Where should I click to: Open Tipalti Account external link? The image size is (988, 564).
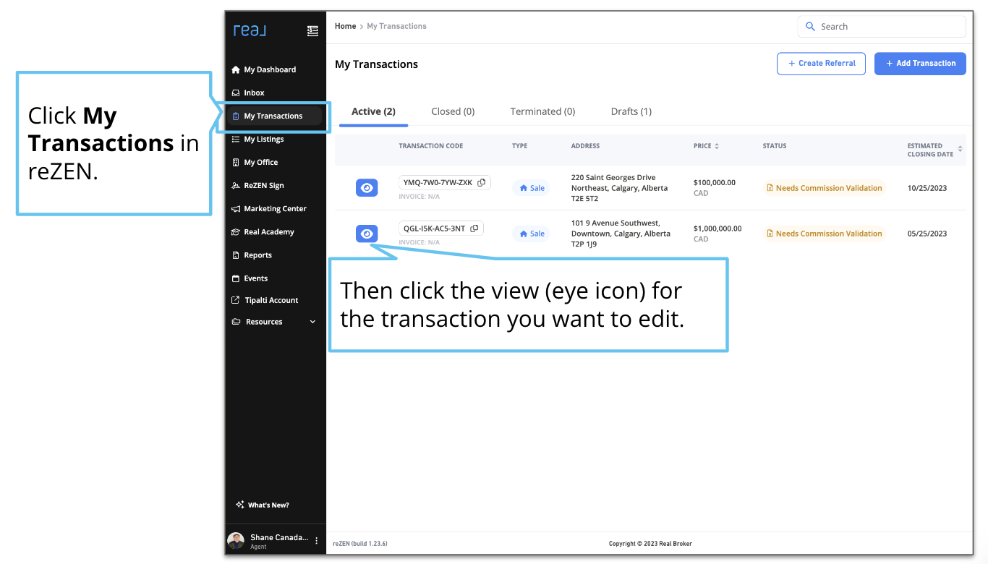[x=271, y=300]
